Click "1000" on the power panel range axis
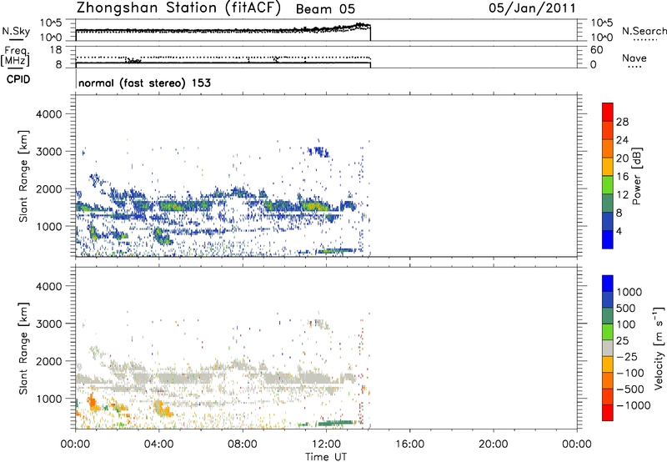This screenshot has width=667, height=462. [49, 226]
